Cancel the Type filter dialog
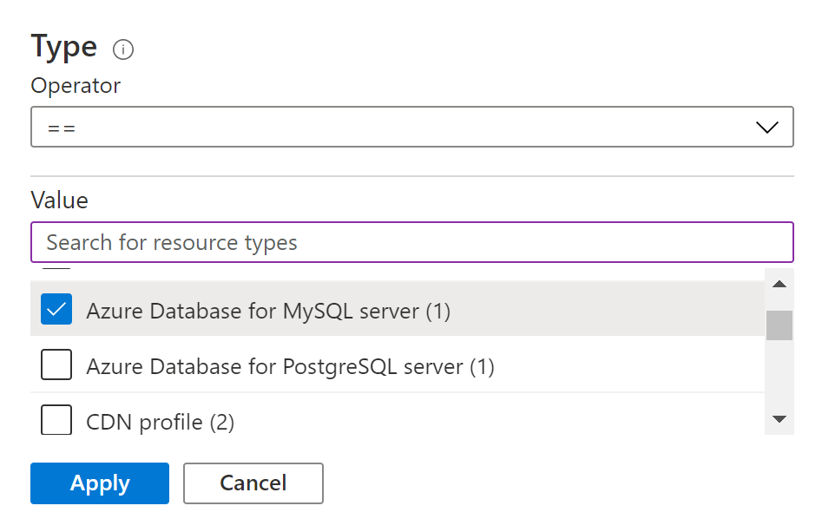 click(253, 483)
